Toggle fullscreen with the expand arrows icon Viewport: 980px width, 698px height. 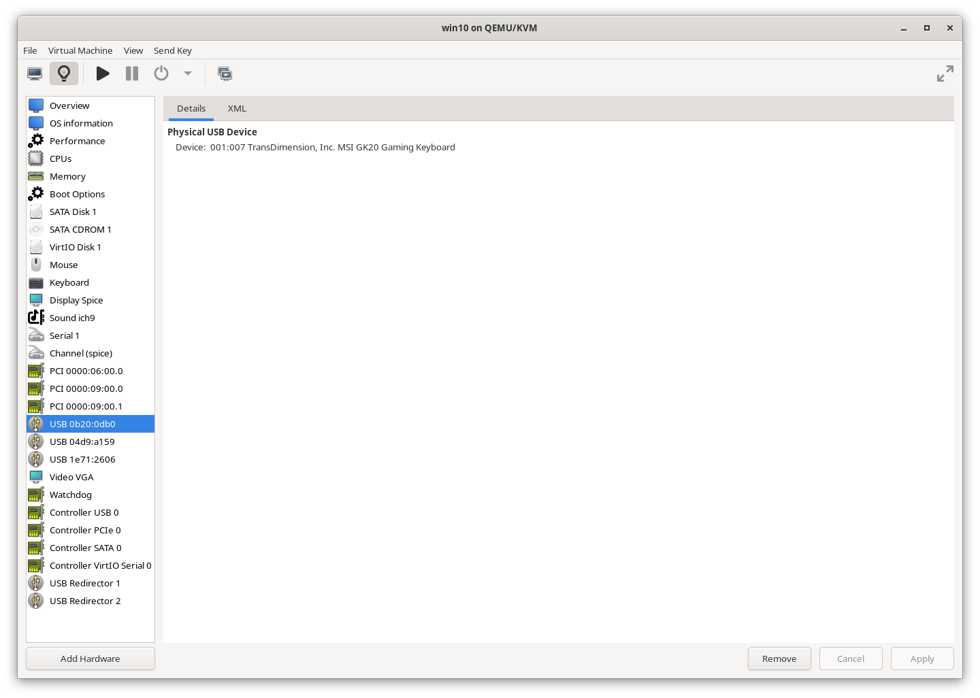tap(945, 73)
